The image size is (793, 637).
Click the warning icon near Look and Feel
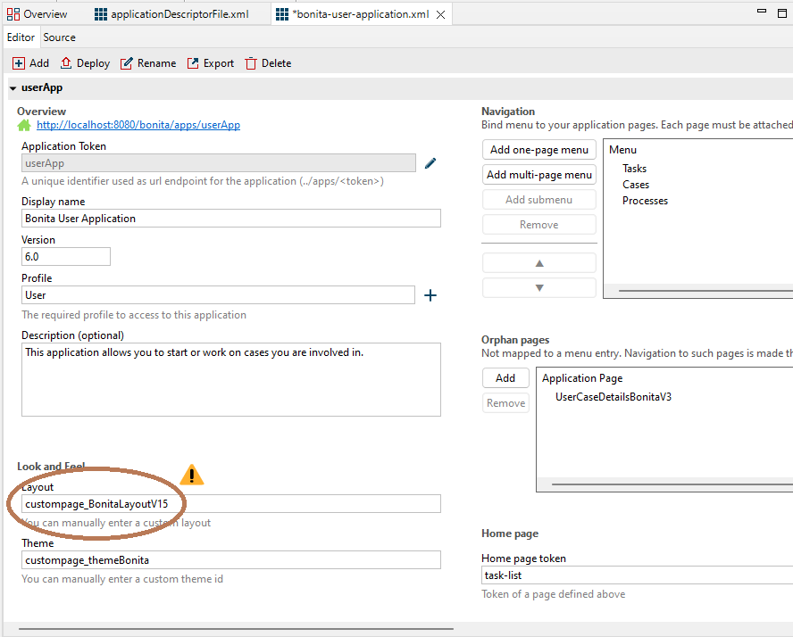point(191,476)
